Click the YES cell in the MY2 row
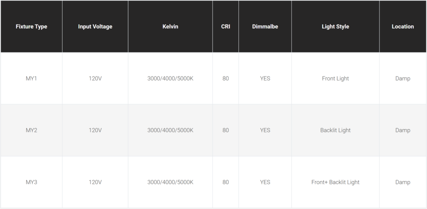 pos(265,130)
